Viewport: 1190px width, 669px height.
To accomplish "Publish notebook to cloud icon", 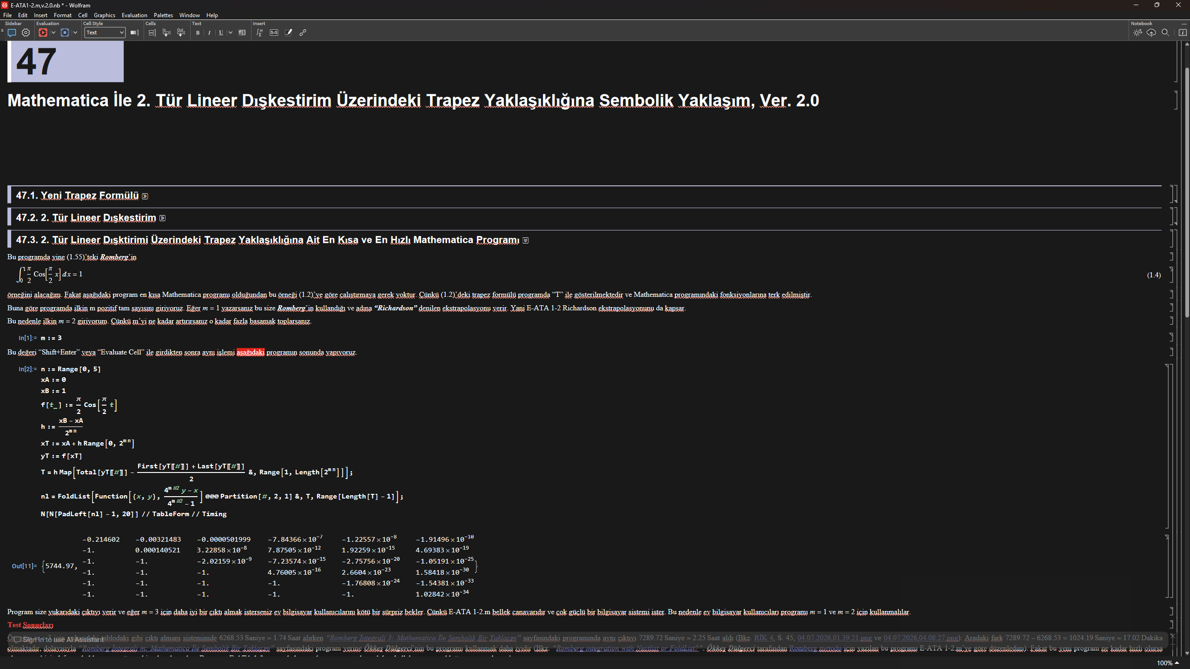I will (x=1151, y=33).
